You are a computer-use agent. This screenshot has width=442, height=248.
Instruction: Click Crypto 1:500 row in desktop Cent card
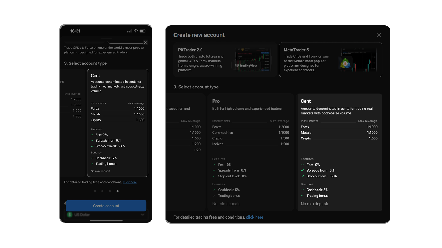tap(339, 138)
